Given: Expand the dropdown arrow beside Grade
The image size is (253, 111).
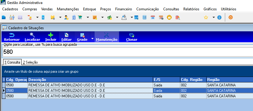Looking at the screenshot, I should point(92,38).
